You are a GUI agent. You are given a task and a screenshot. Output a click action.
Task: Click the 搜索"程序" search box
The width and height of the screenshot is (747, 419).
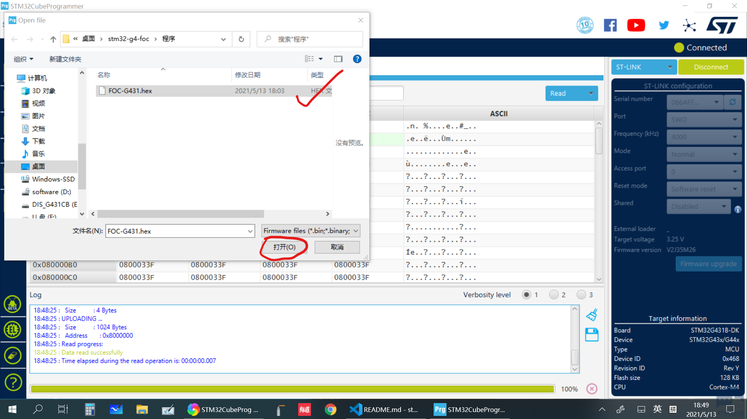tap(310, 39)
